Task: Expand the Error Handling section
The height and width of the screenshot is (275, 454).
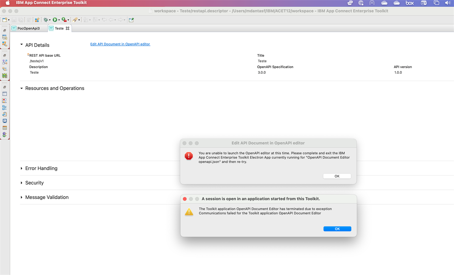Action: pos(22,168)
